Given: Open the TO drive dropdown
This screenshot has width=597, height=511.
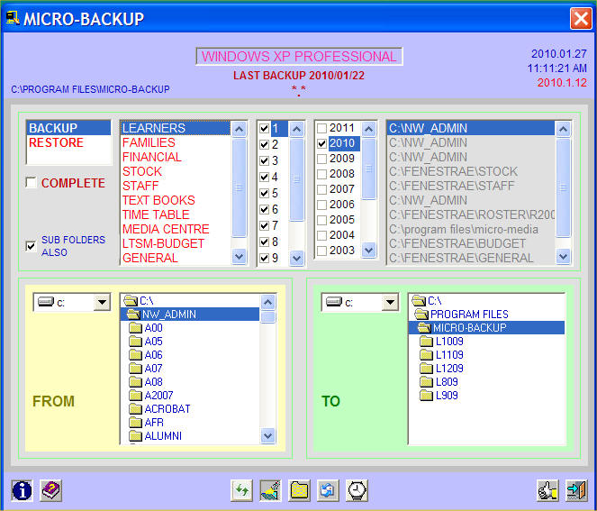Looking at the screenshot, I should tap(389, 303).
